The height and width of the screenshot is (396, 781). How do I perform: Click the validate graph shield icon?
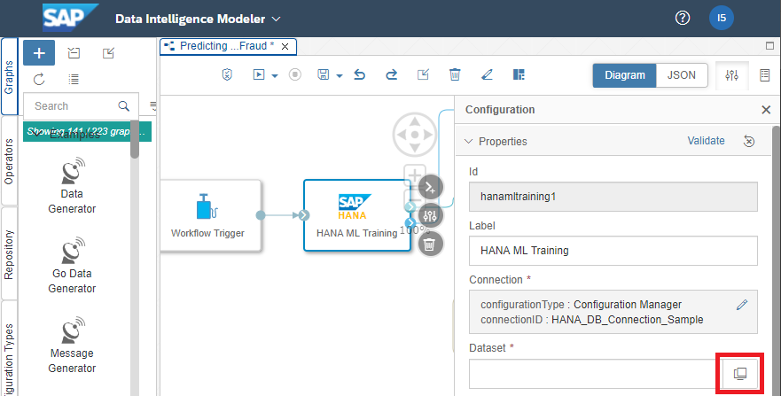tap(227, 75)
